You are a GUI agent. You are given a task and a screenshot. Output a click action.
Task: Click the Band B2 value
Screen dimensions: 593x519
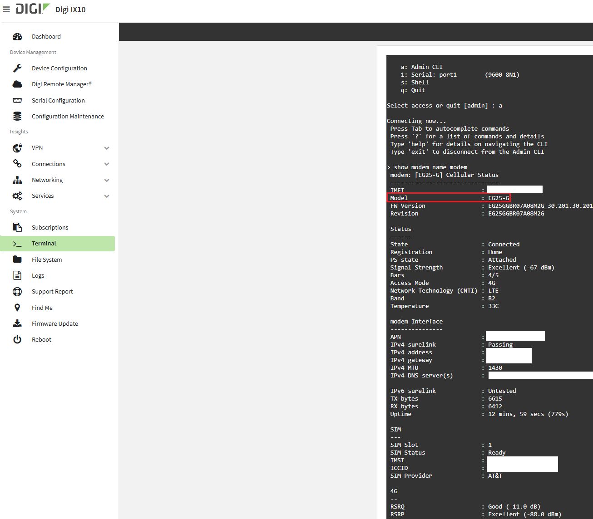pos(492,298)
